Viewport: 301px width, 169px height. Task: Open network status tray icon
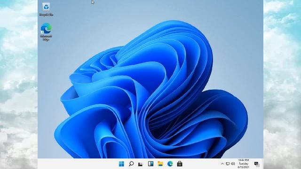click(x=228, y=164)
